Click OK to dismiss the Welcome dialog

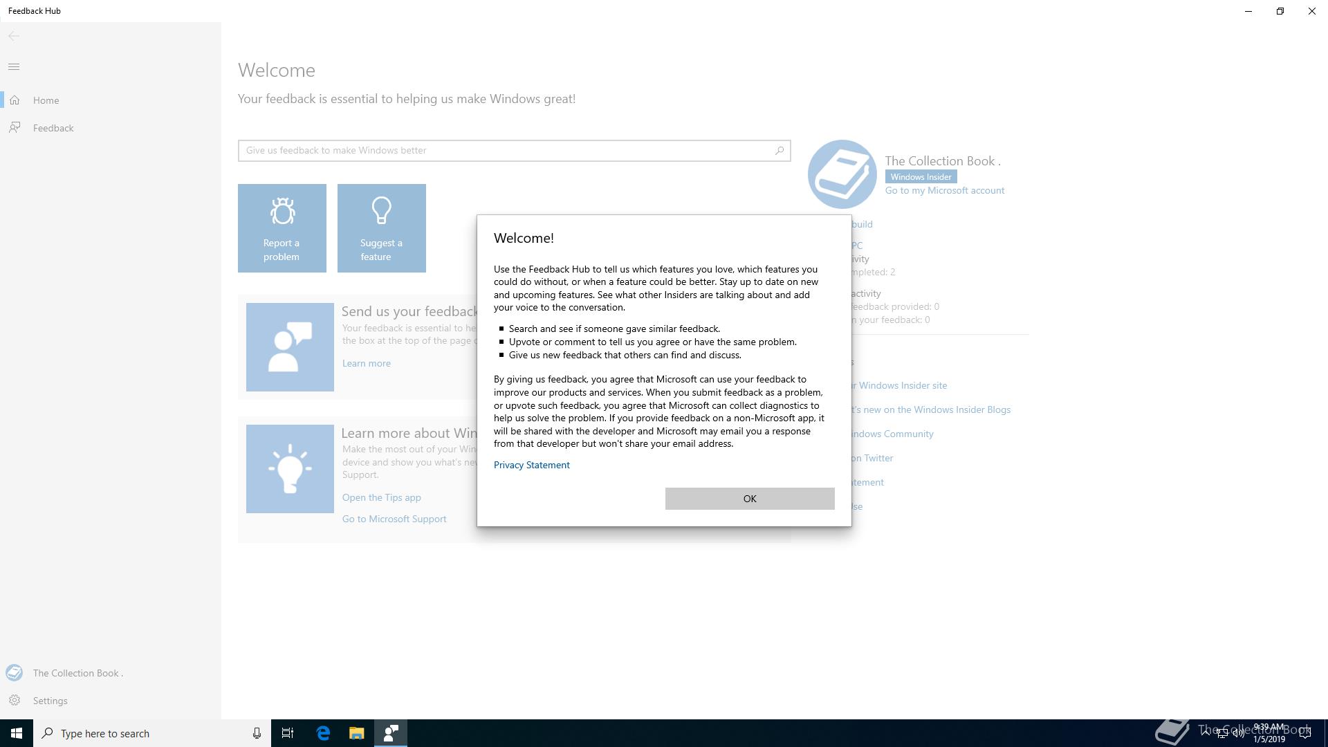(x=750, y=499)
